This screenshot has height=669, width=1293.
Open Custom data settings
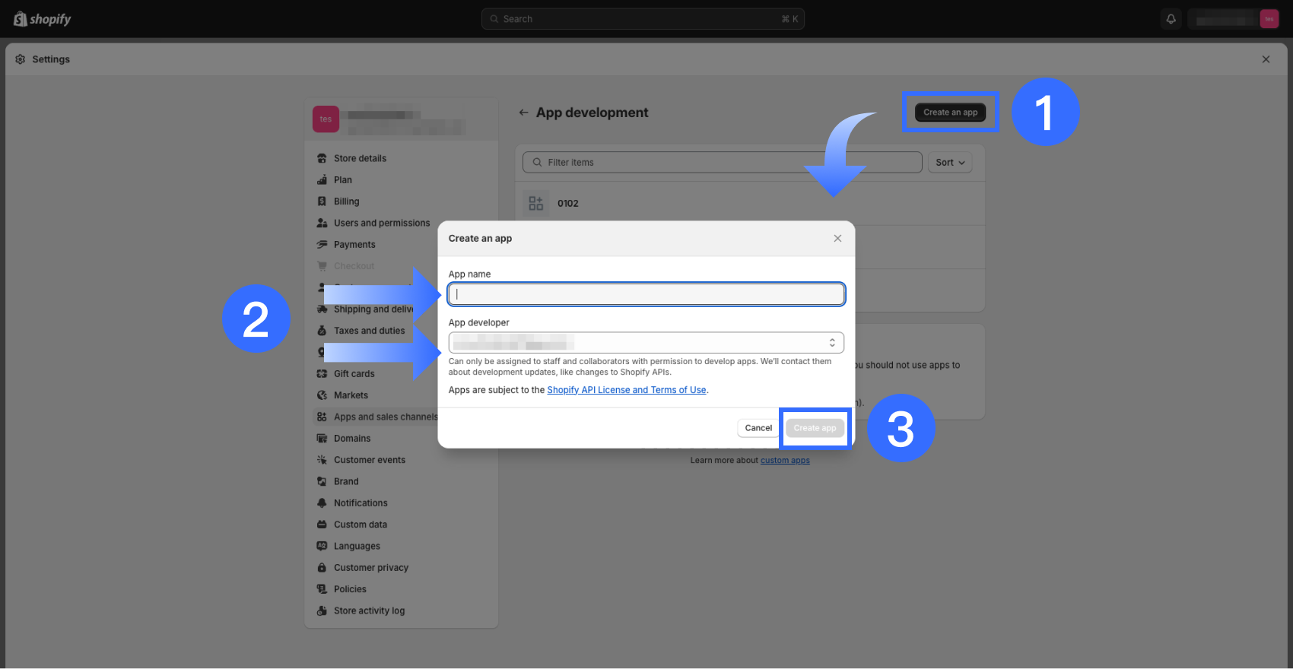(361, 525)
